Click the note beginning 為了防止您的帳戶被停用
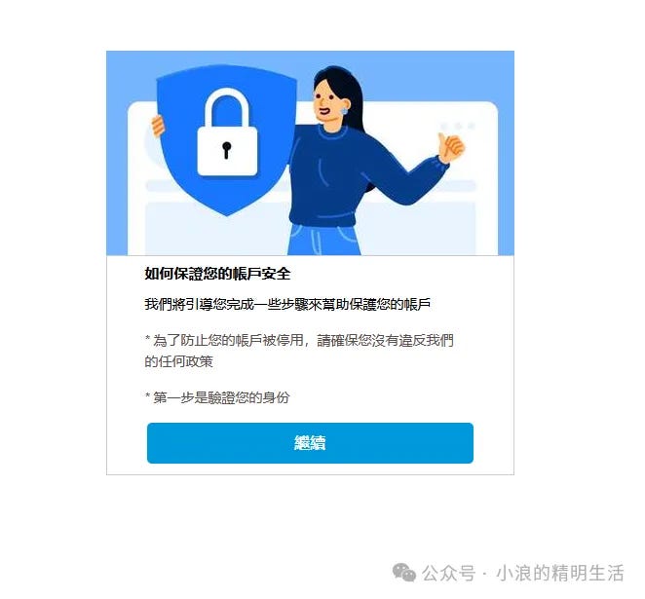The image size is (645, 599). [x=299, y=351]
